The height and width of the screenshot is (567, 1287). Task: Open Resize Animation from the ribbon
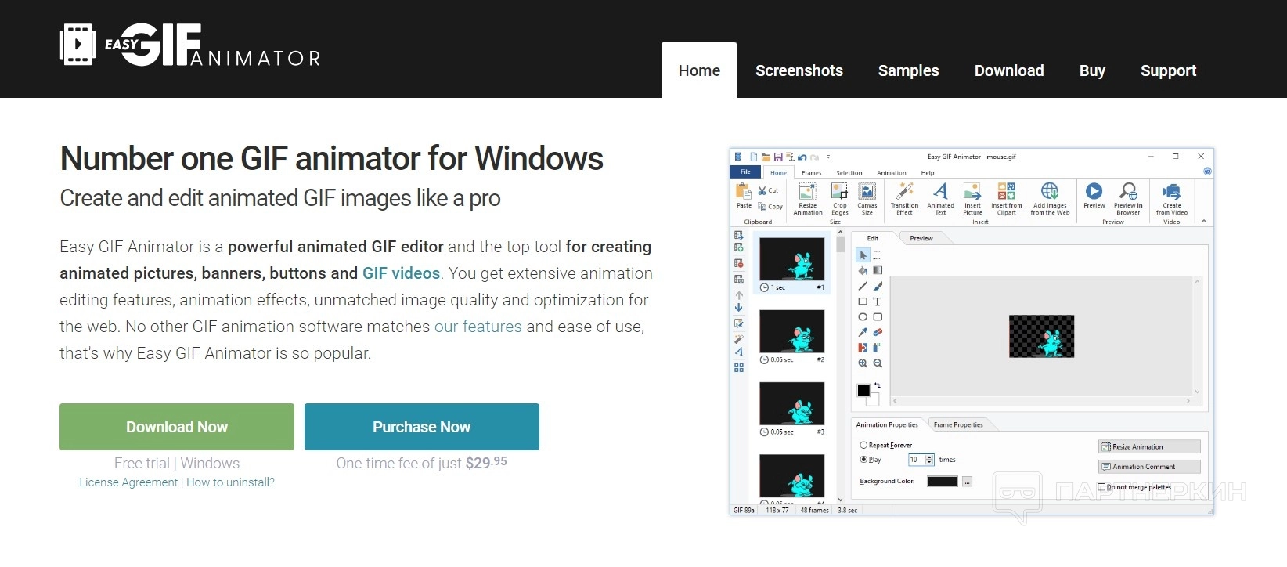pyautogui.click(x=807, y=199)
